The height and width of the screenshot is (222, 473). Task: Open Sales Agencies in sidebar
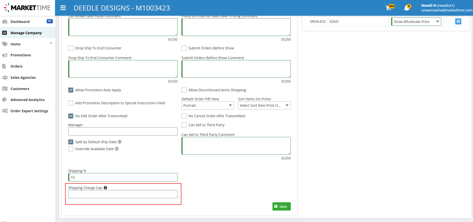click(23, 78)
